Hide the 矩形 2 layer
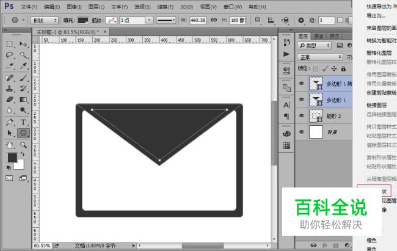This screenshot has height=251, width=397. pos(301,116)
